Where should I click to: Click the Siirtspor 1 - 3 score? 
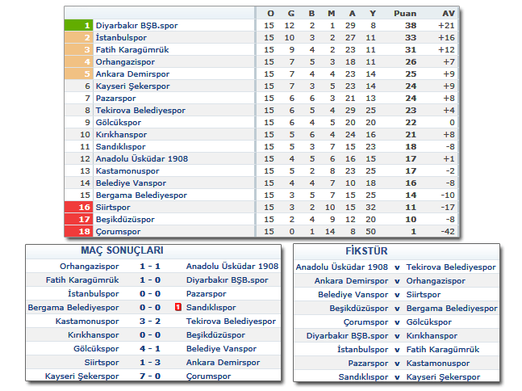click(152, 363)
